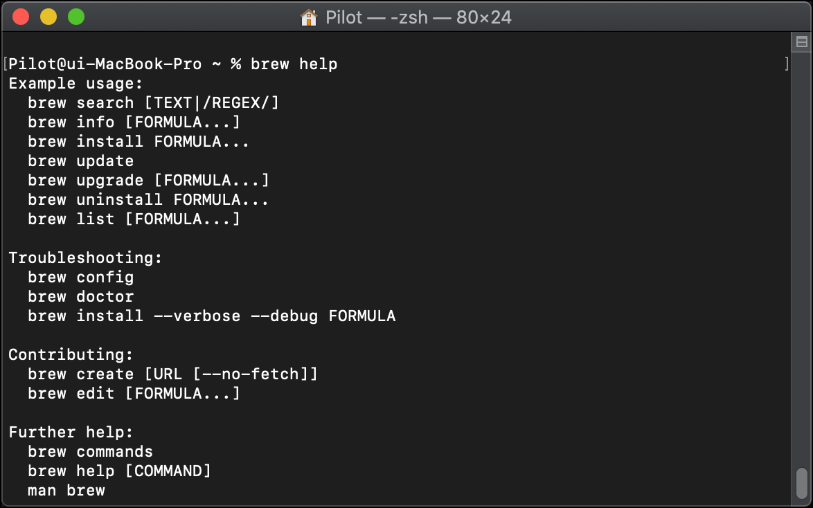Click the window title 'Pilot — -zsh — 80×24'
Image resolution: width=813 pixels, height=508 pixels.
coord(418,17)
